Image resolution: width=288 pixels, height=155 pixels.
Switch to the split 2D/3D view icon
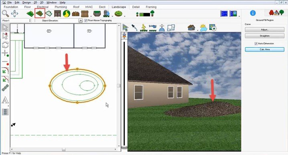coord(233,14)
